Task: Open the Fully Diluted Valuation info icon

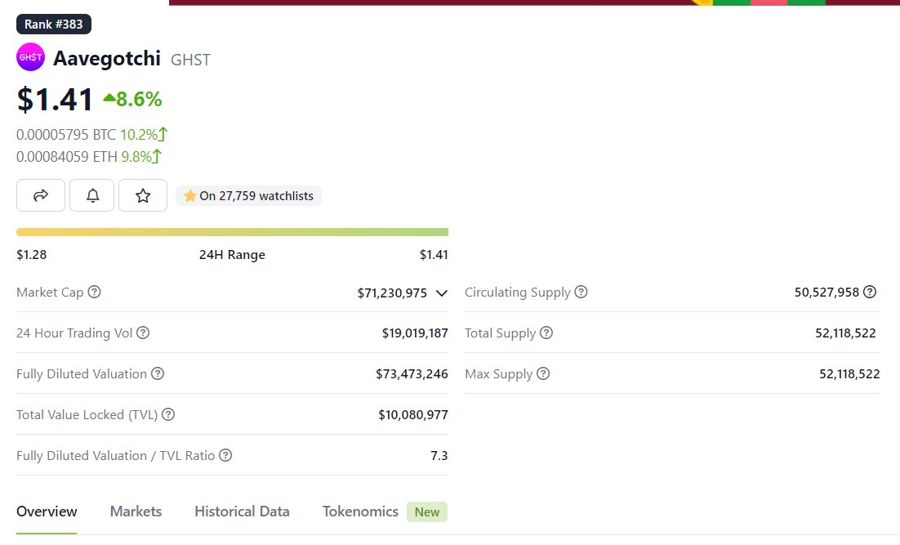Action: (158, 373)
